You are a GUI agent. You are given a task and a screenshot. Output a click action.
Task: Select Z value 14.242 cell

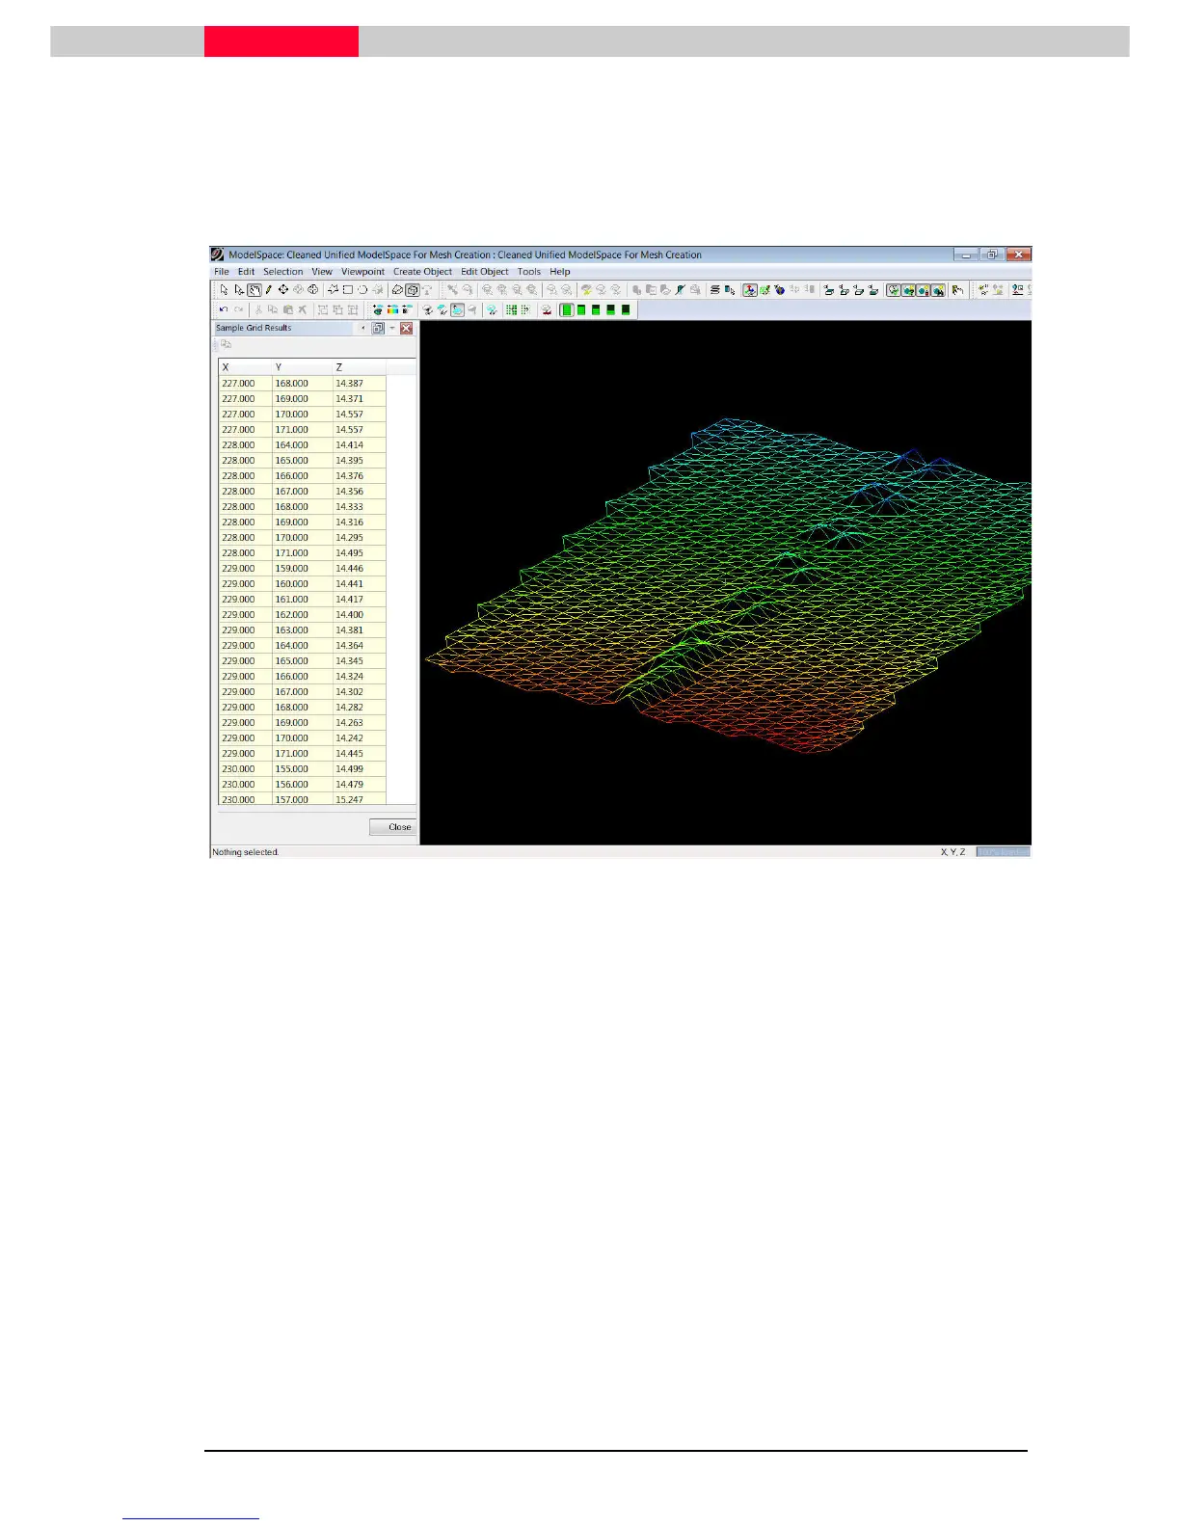(360, 738)
